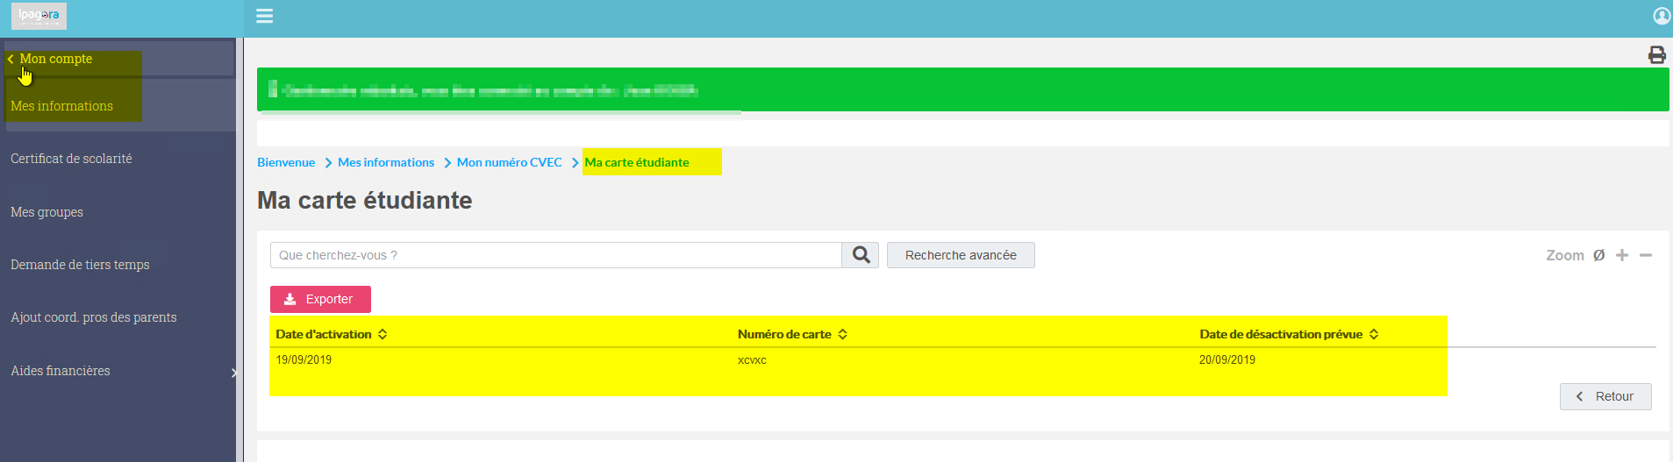Click the magnifier search button
Screen dimensions: 1673x462
[x=861, y=255]
